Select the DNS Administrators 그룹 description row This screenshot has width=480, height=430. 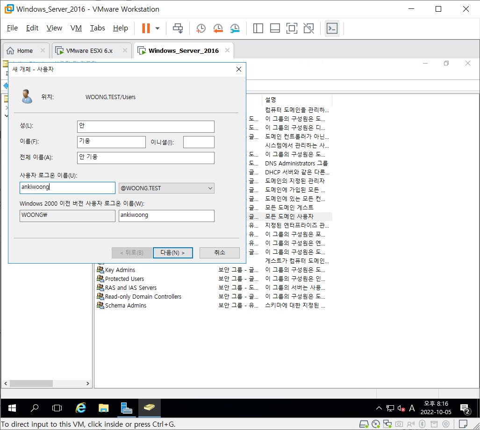point(296,164)
